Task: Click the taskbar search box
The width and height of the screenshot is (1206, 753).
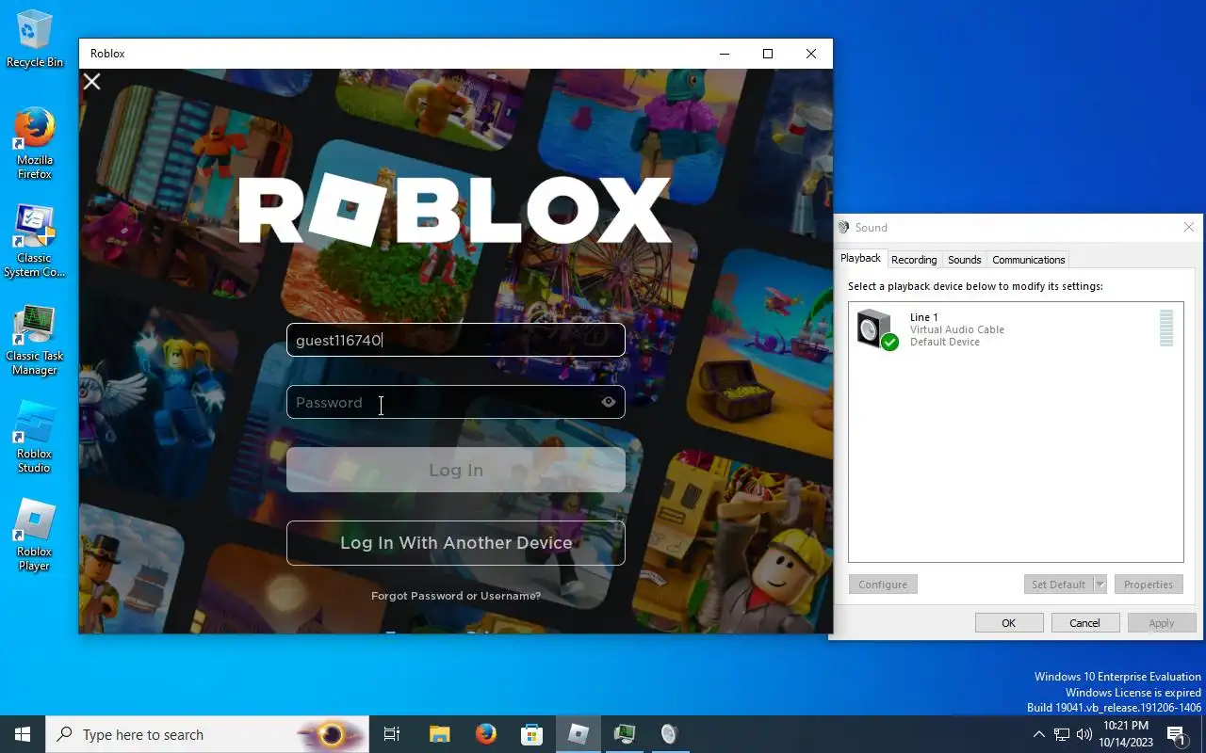Action: pyautogui.click(x=207, y=734)
